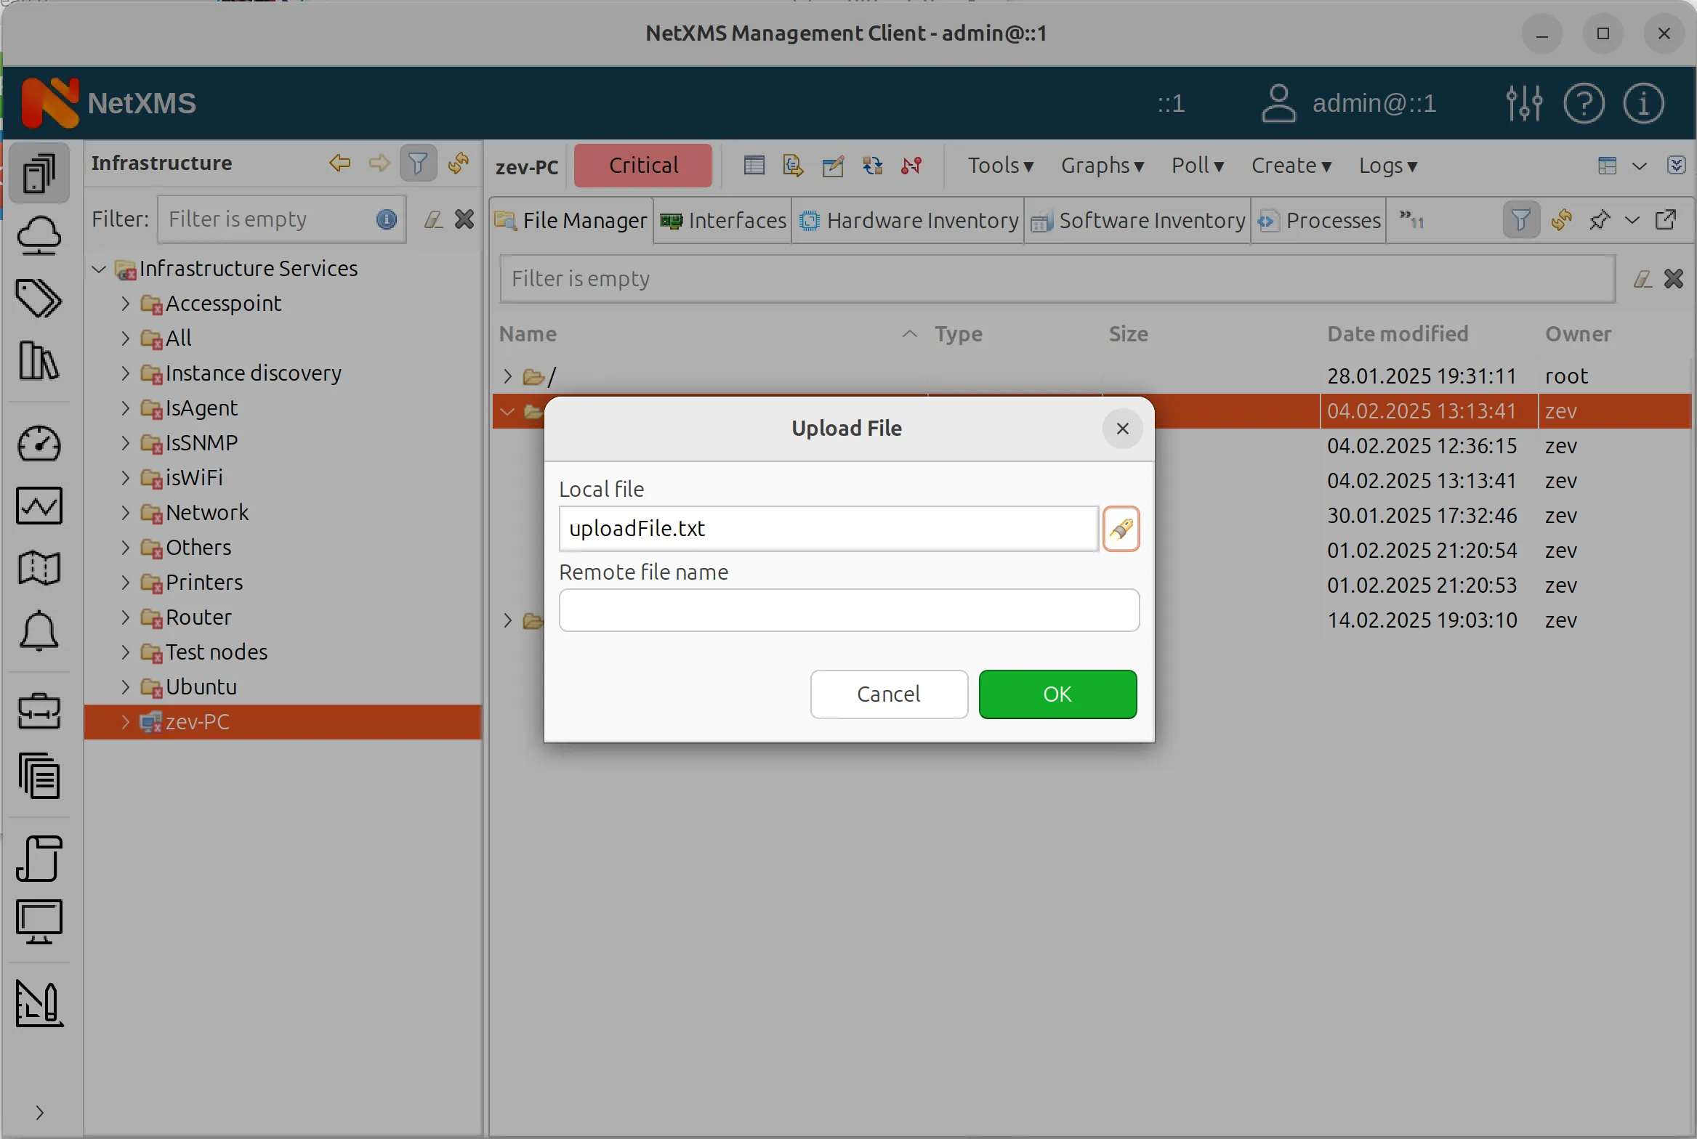Cancel the file upload dialog
The height and width of the screenshot is (1139, 1697).
(888, 694)
